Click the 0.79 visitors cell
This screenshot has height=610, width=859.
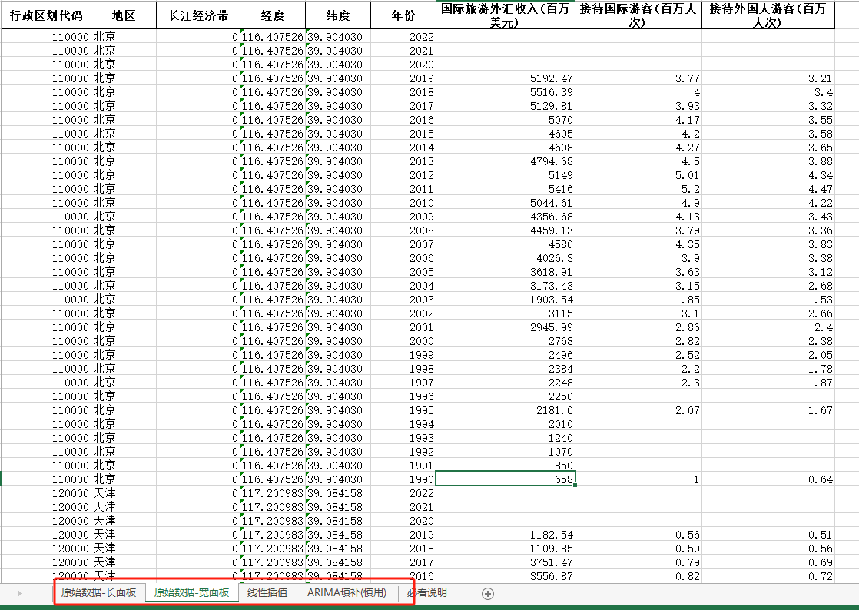click(638, 562)
